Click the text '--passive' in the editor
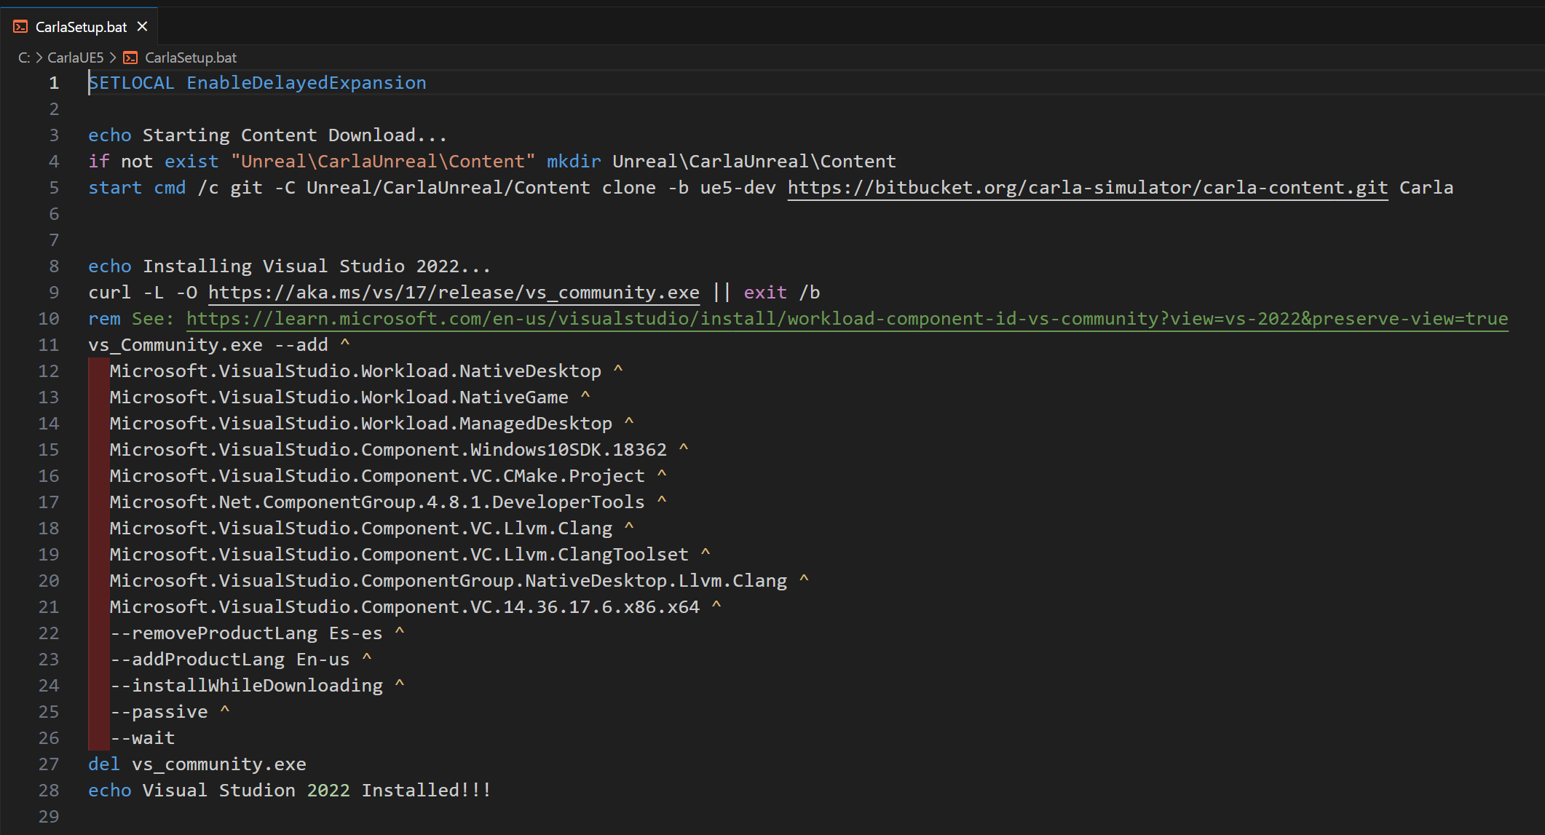Viewport: 1545px width, 835px height. pos(159,712)
